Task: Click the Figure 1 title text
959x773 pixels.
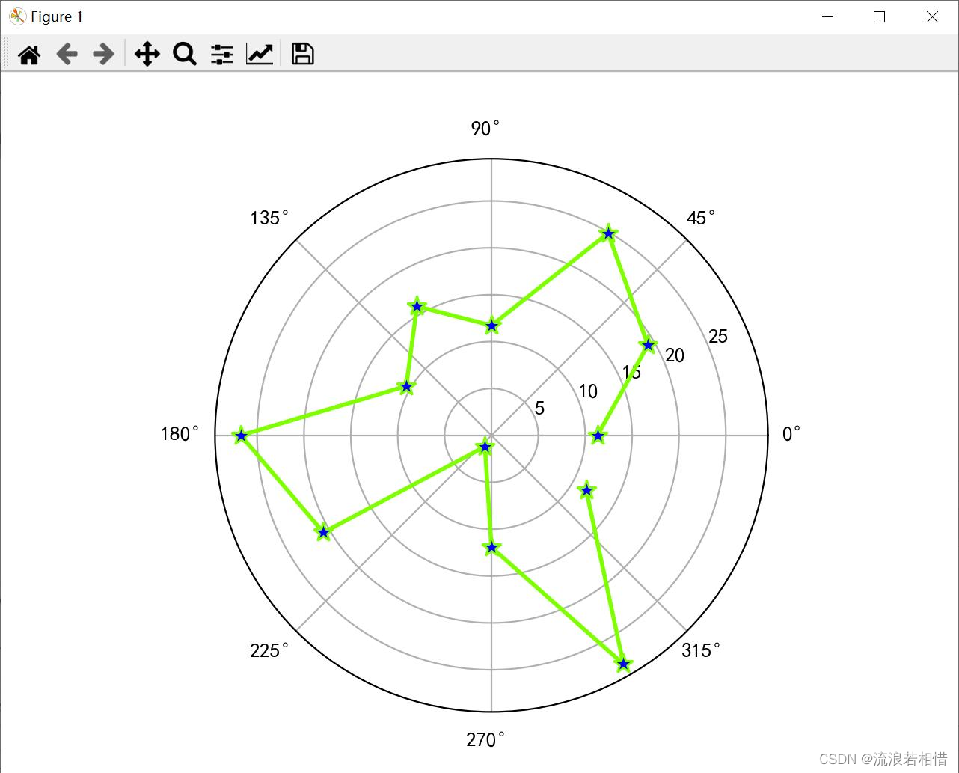Action: (56, 16)
